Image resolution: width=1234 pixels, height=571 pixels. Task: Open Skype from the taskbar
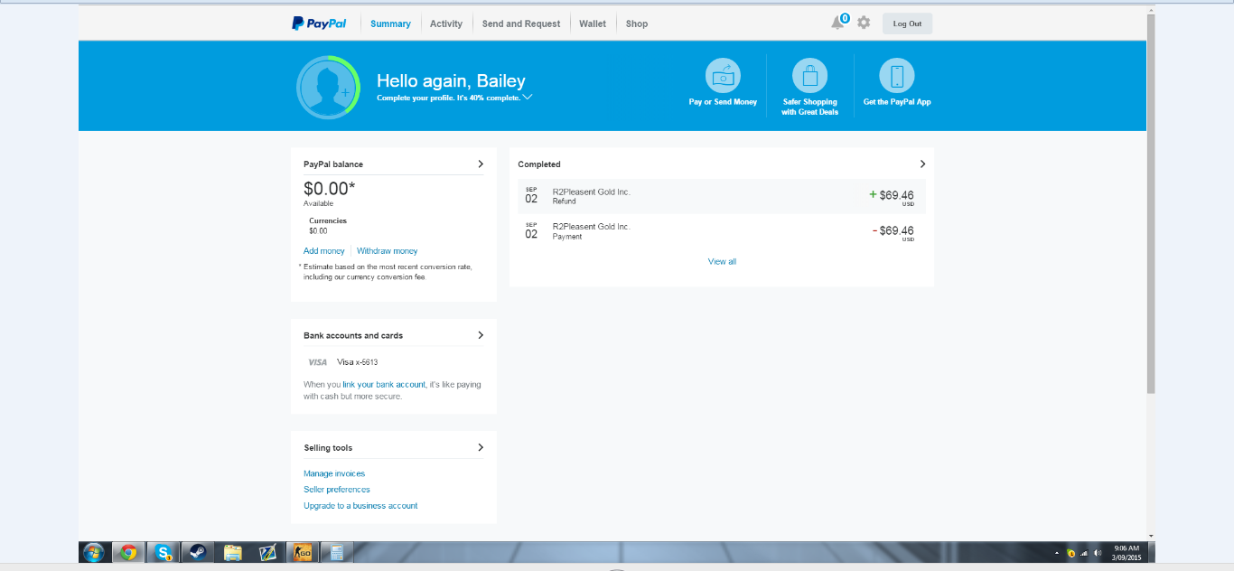[x=164, y=552]
